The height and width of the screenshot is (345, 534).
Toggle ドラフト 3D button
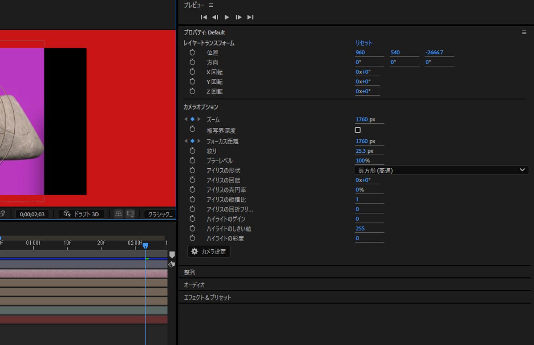pos(81,214)
